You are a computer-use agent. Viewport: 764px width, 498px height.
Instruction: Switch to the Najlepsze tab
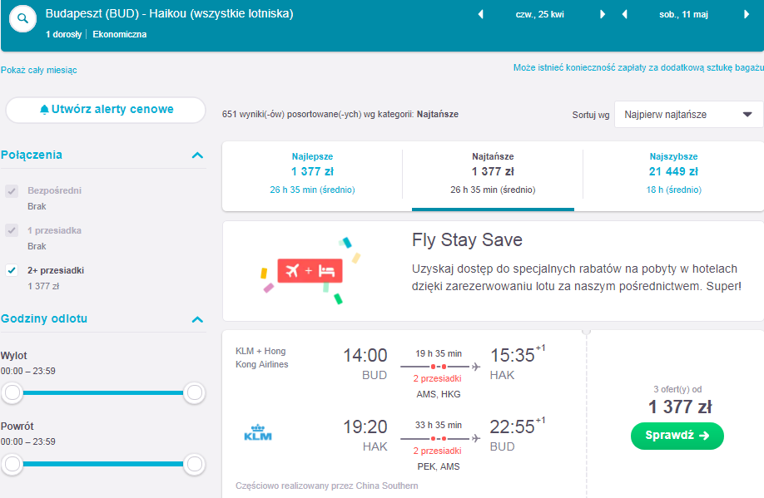[312, 173]
